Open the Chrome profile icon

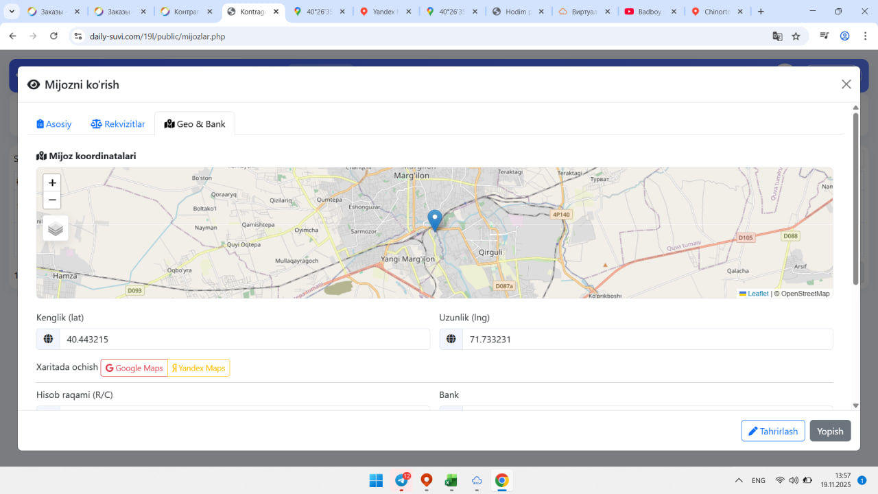click(x=845, y=36)
